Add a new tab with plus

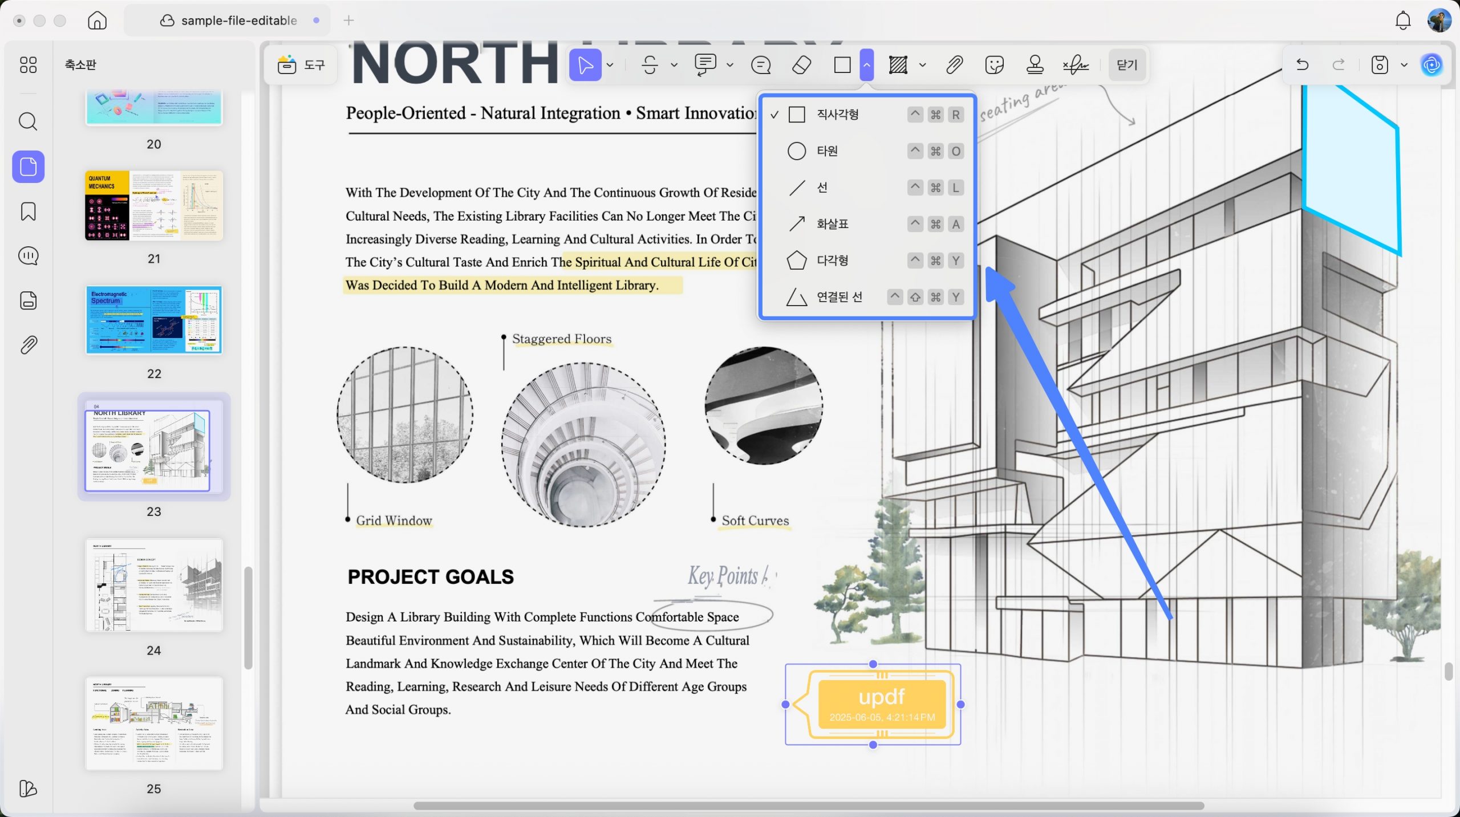[x=348, y=21]
